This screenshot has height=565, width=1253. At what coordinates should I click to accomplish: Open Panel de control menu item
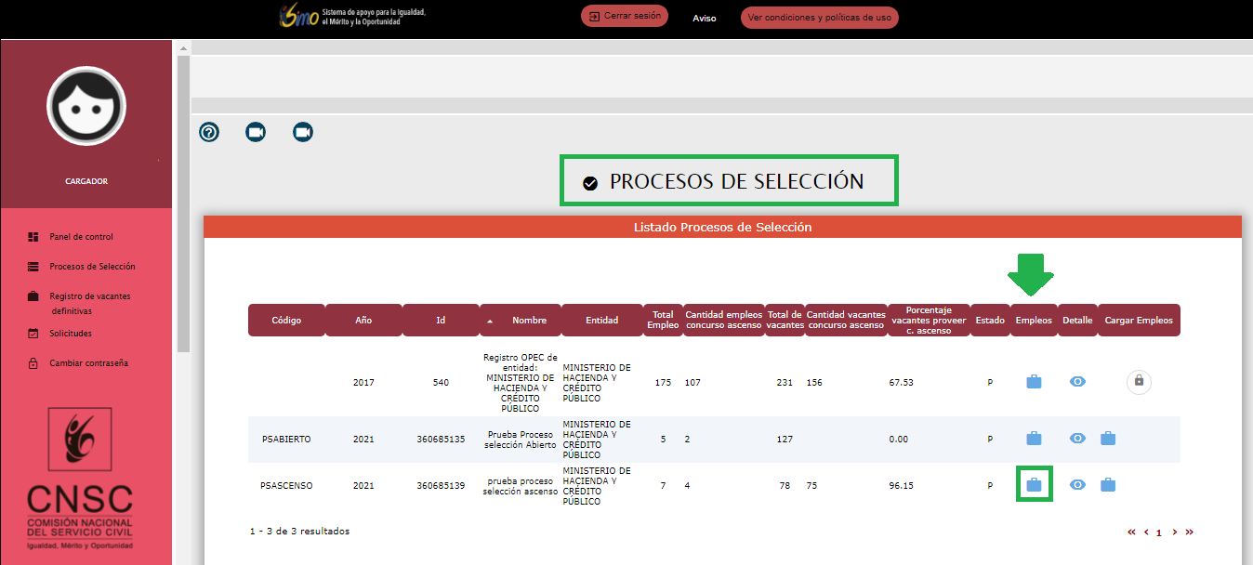(x=81, y=237)
